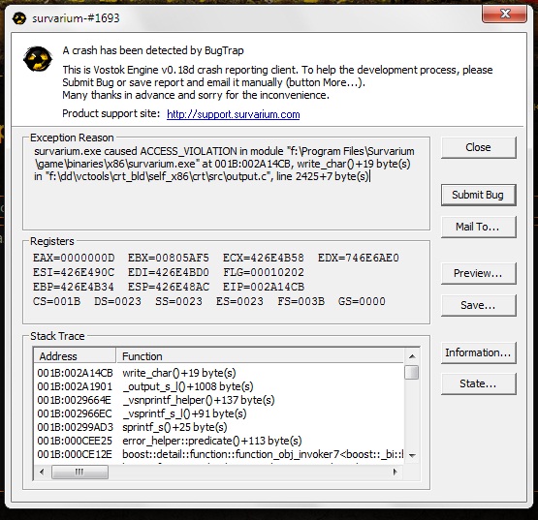Click the survarium-#1693 window title
The image size is (538, 520).
(76, 18)
